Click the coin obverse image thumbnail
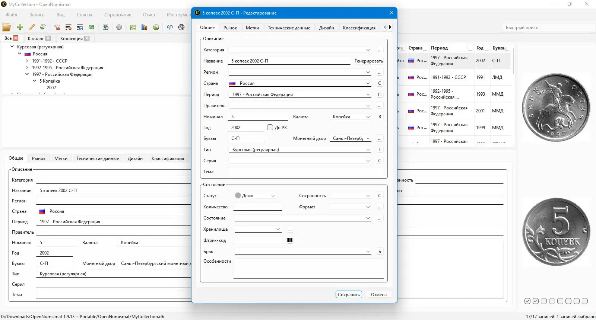 [556, 107]
